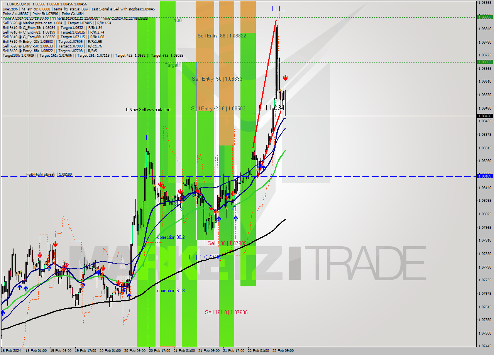Click the 1.08315 price axis value
This screenshot has height=355, width=494.
point(485,148)
